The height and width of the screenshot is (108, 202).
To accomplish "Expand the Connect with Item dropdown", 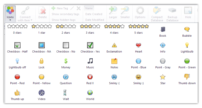I will 25,14.
